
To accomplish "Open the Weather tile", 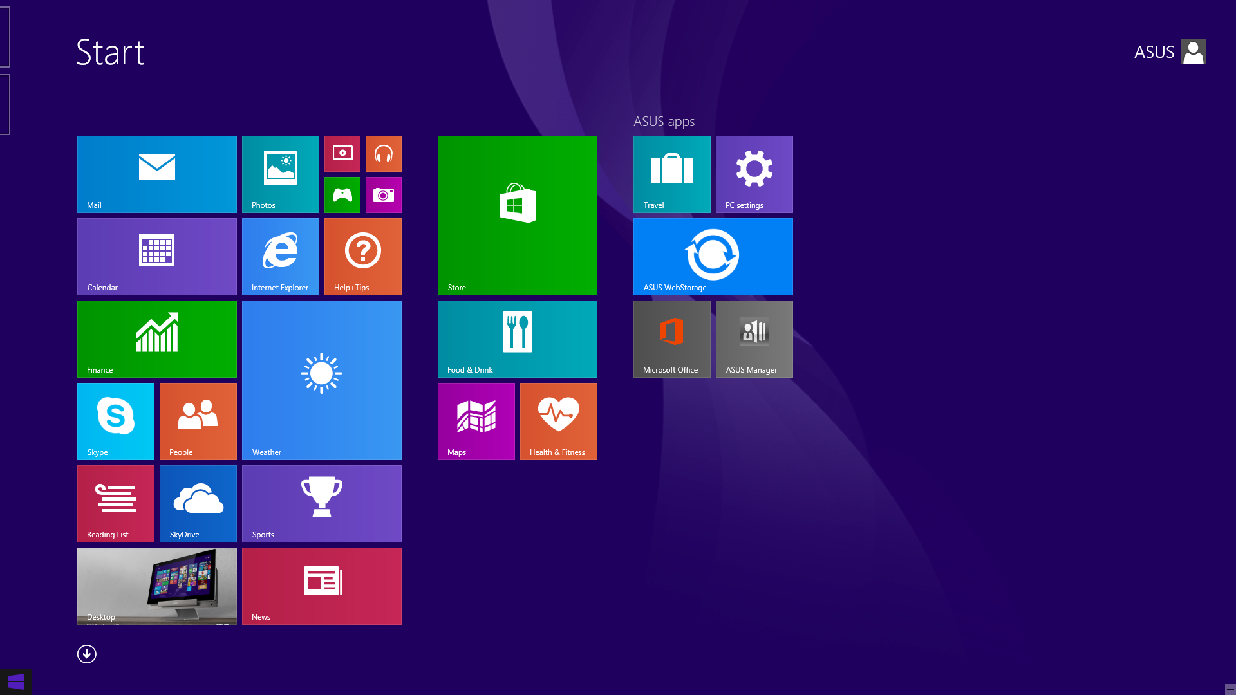I will point(322,380).
